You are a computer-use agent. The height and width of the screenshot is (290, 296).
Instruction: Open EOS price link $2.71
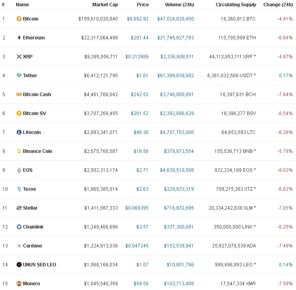point(142,170)
